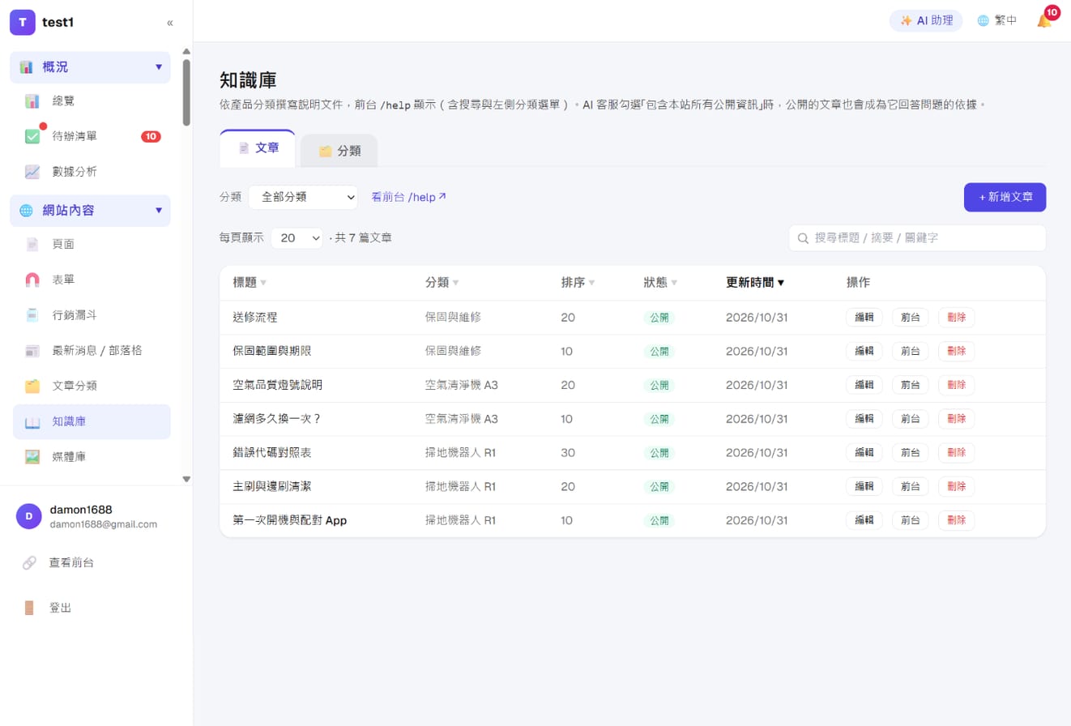This screenshot has width=1071, height=726.
Task: Click the sidebar scrollbar down arrow
Action: pyautogui.click(x=186, y=479)
